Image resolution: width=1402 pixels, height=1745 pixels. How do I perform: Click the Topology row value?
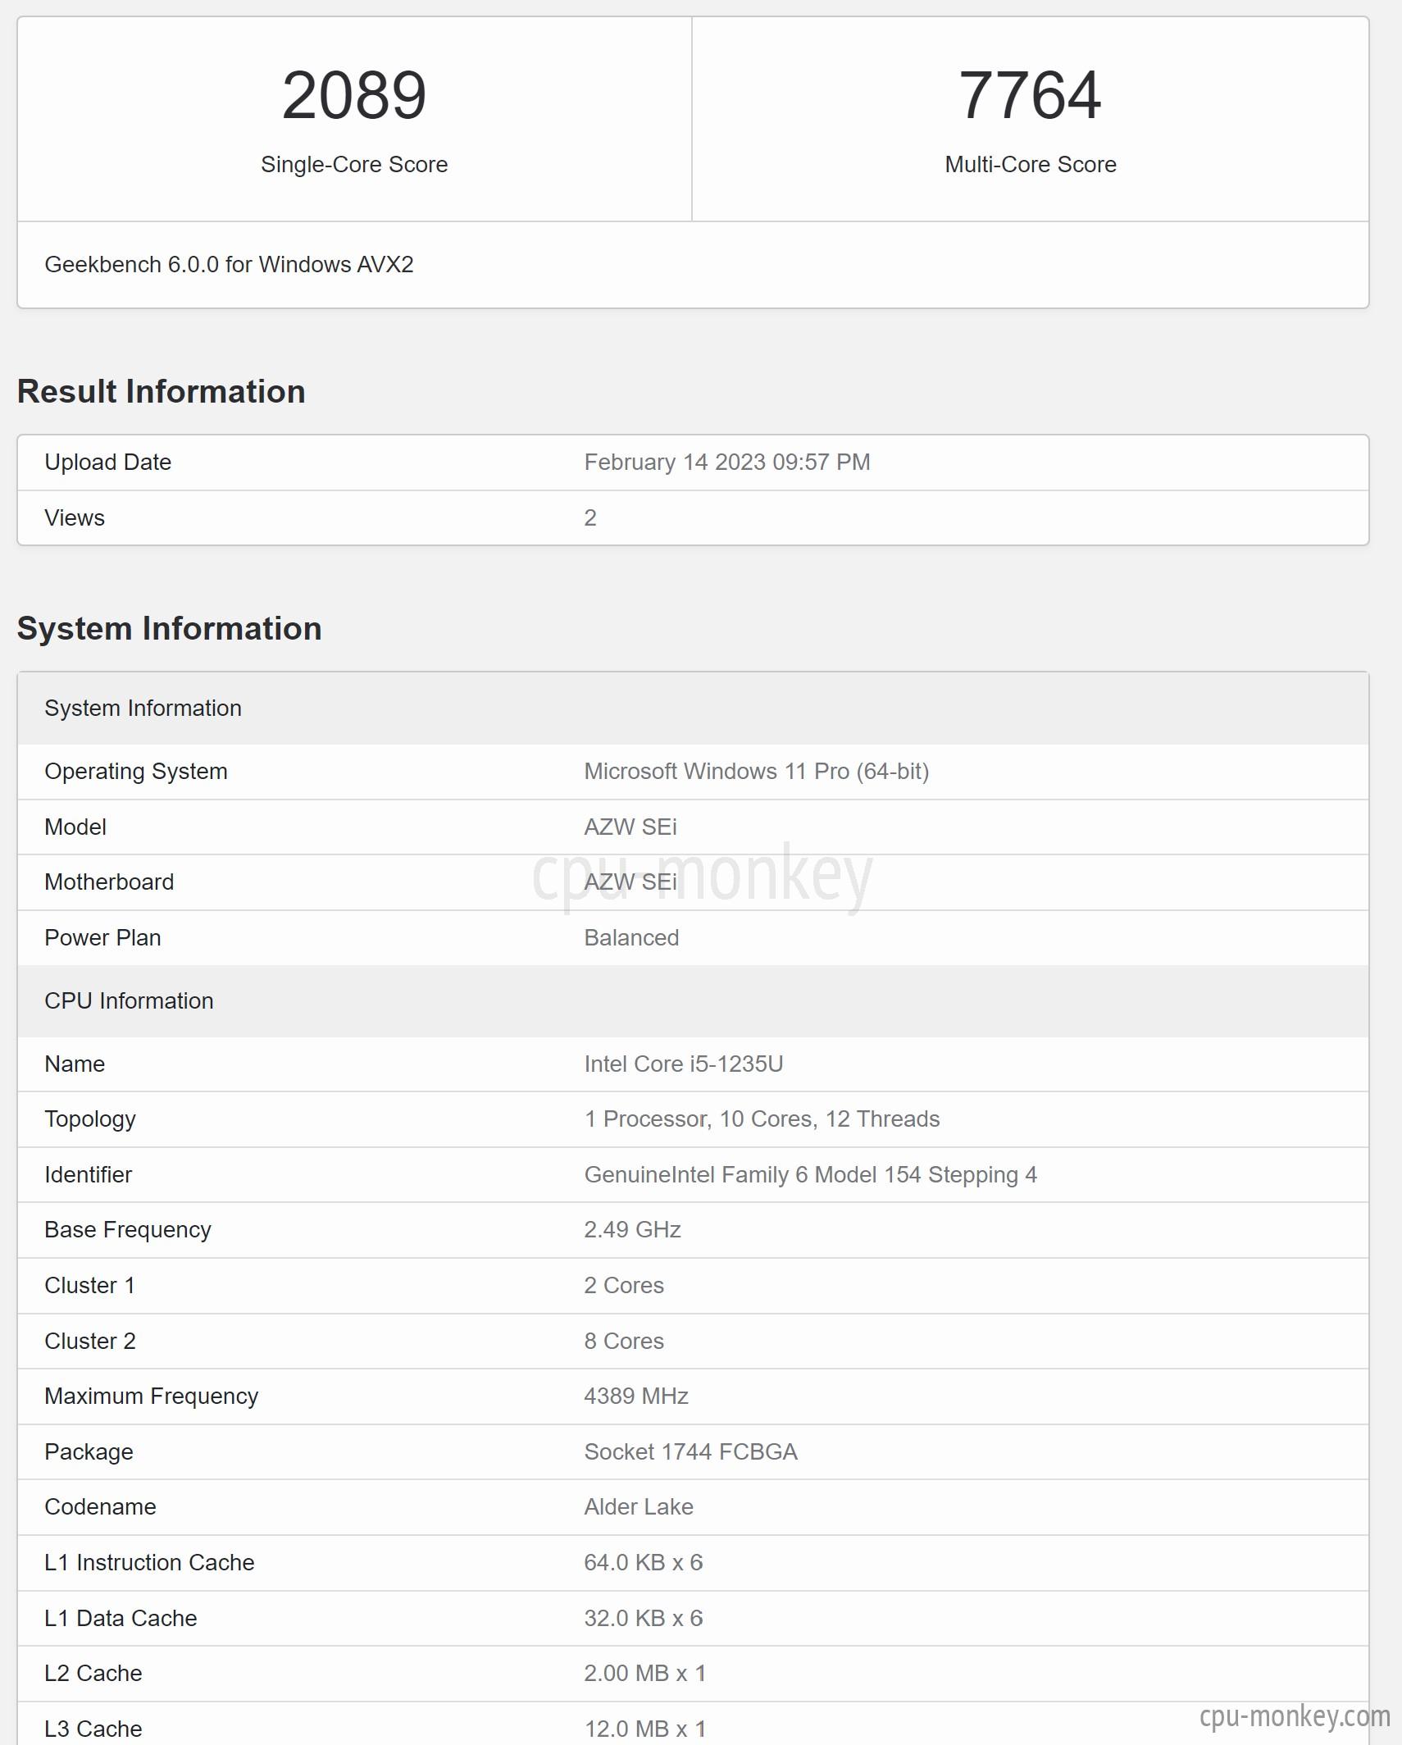click(x=762, y=1119)
